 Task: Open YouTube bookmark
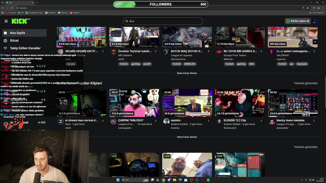click(12, 13)
